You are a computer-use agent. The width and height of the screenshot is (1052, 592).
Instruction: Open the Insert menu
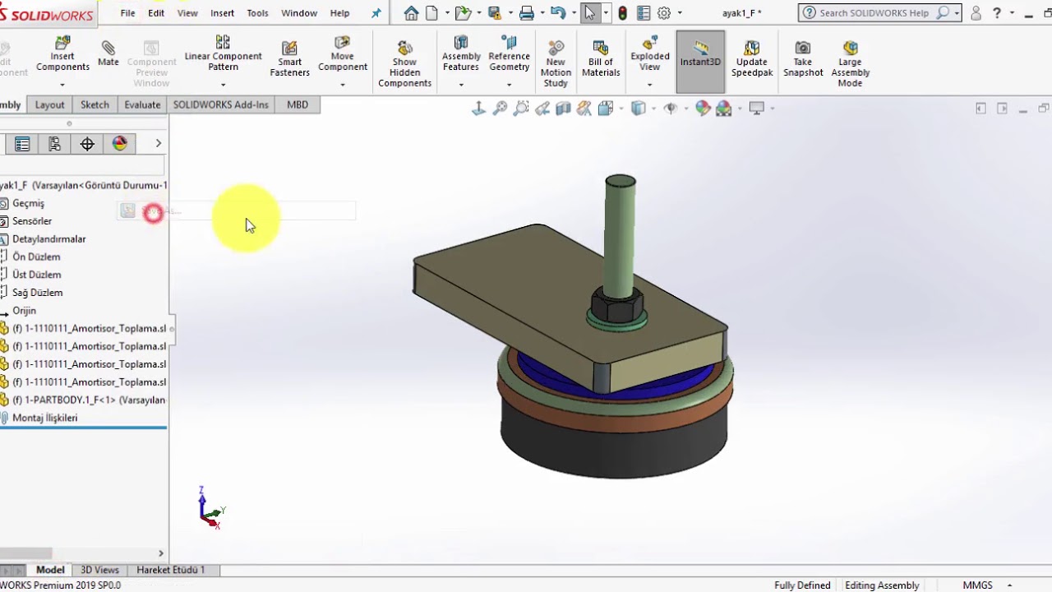[x=222, y=13]
